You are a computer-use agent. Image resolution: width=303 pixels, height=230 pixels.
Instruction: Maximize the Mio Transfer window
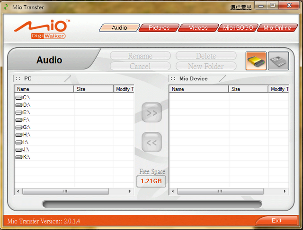(273, 6)
